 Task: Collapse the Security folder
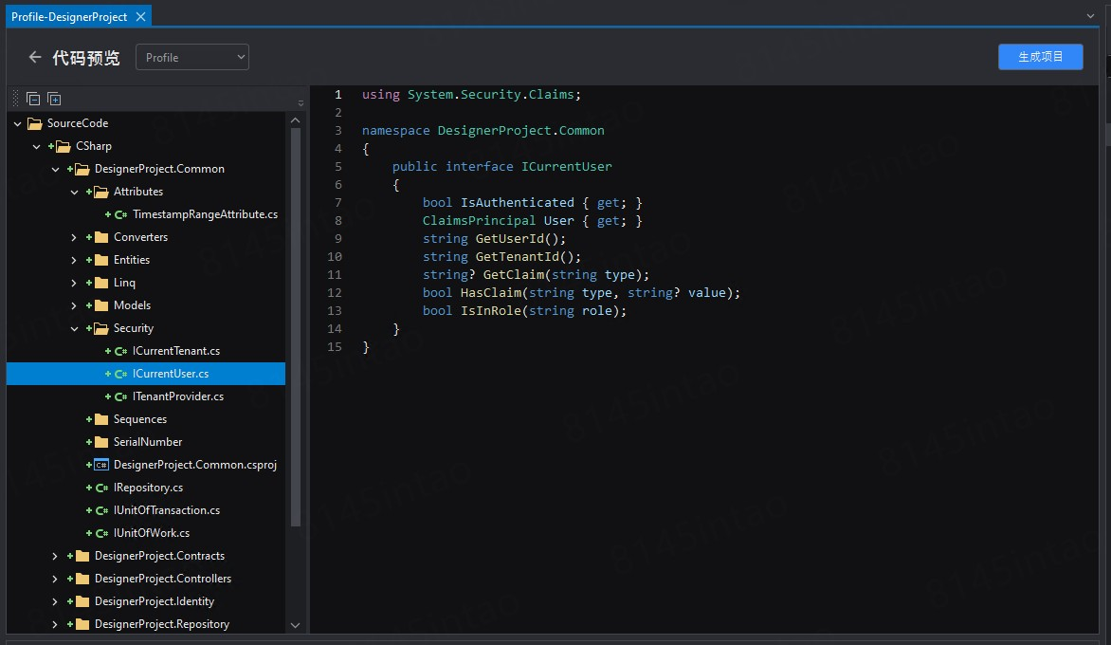(x=74, y=328)
